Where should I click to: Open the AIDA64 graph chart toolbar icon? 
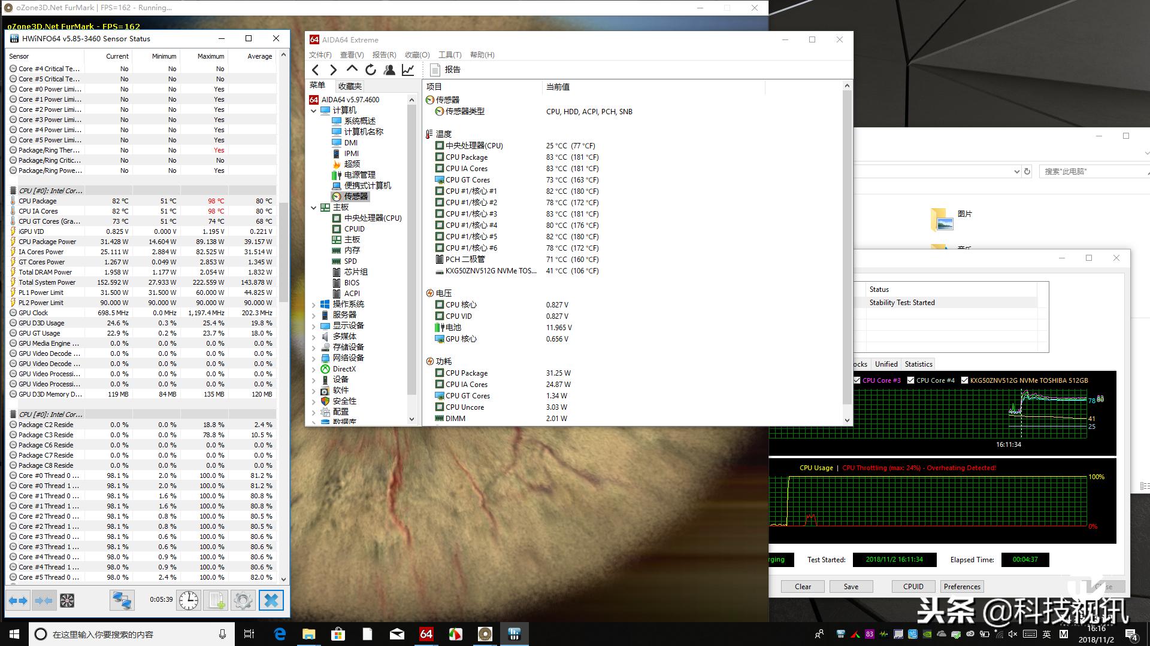[x=408, y=69]
